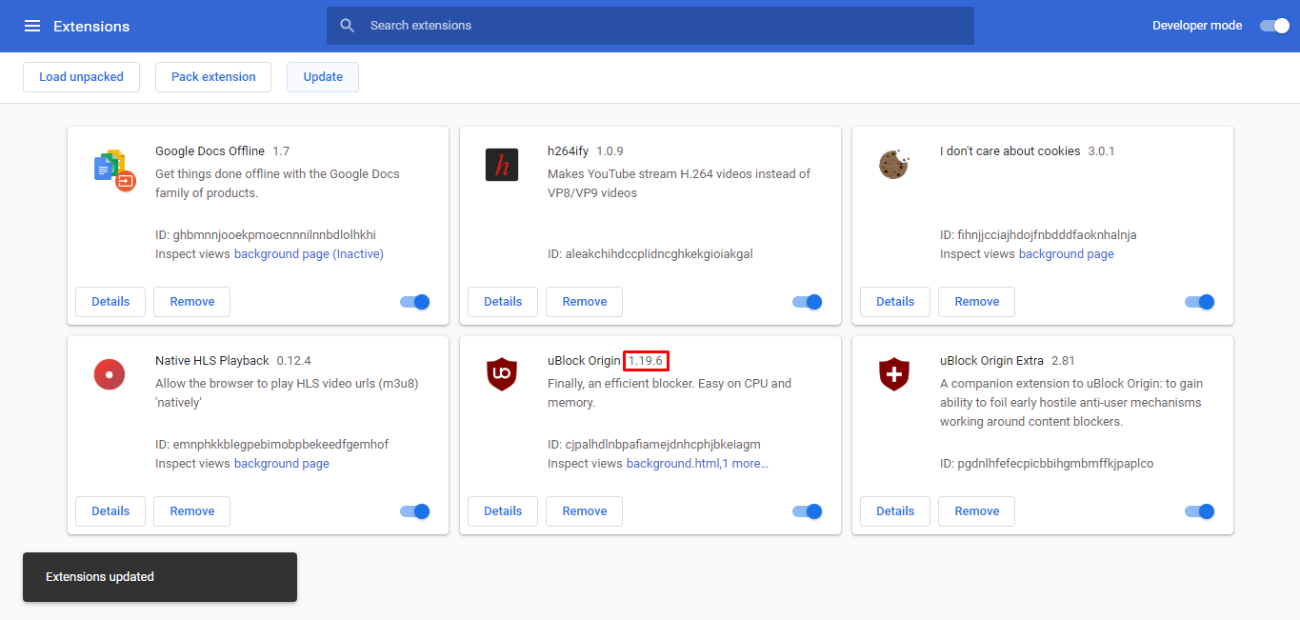Remove Native HLS Playback
Image resolution: width=1300 pixels, height=620 pixels.
pos(192,511)
